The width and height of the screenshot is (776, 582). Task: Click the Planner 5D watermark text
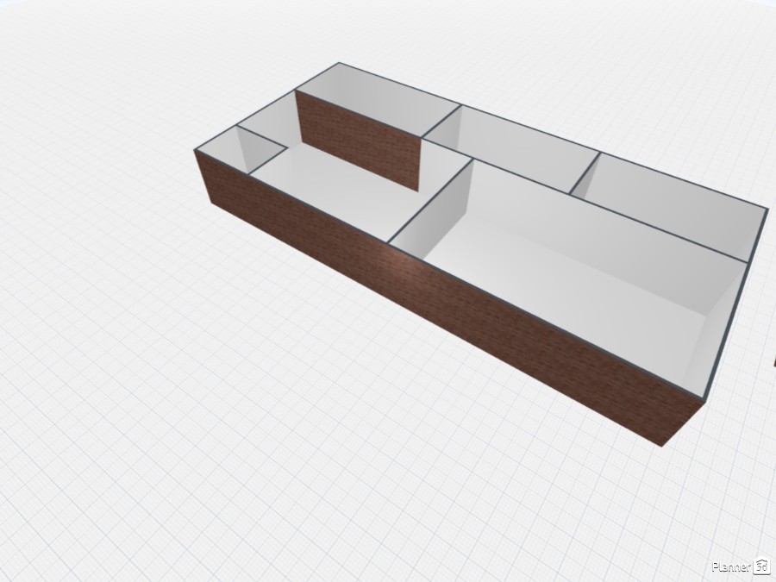click(731, 566)
